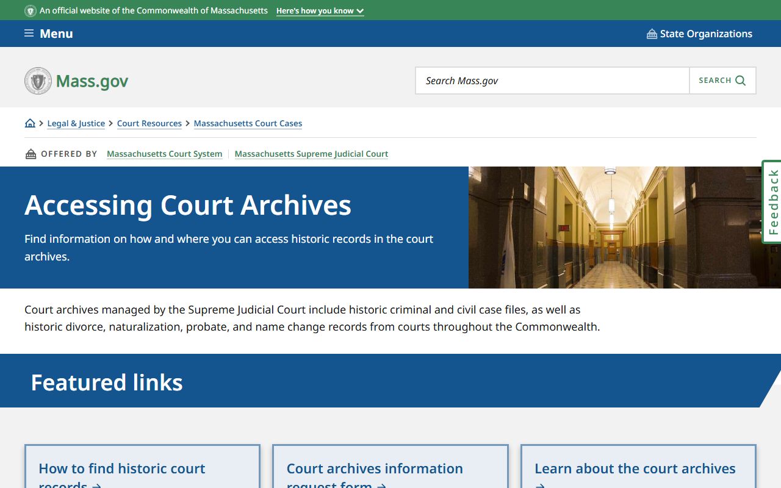This screenshot has width=781, height=488.
Task: Expand "Here's how you know" dropdown
Action: click(320, 11)
